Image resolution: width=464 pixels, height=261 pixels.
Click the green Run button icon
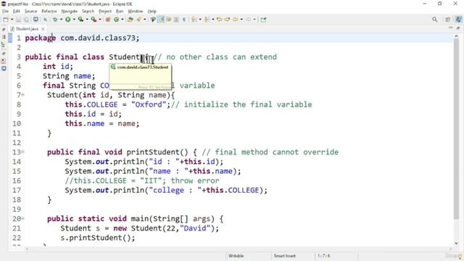(67, 20)
